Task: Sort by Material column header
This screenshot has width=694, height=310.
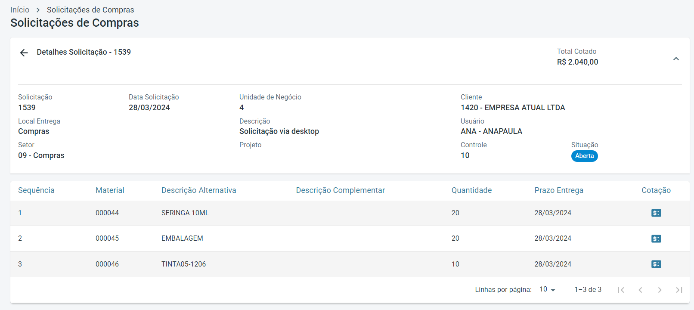Action: pos(110,190)
